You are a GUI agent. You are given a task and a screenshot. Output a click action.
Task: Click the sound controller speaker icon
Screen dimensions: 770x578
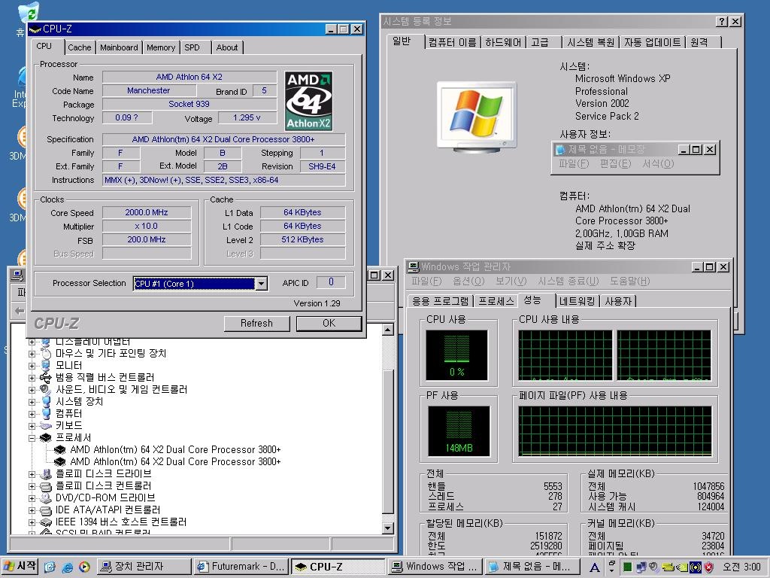46,390
